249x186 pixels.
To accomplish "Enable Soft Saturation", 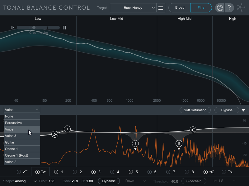I will point(195,110).
